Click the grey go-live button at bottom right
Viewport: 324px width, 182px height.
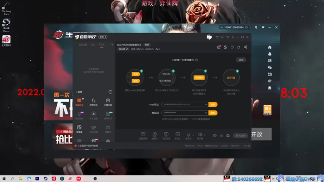[x=240, y=135]
